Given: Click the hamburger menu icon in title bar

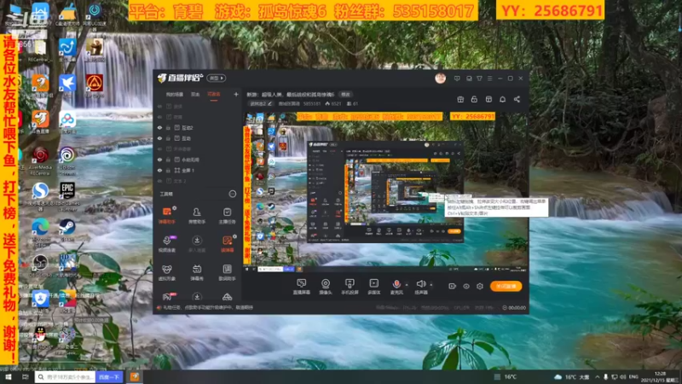Looking at the screenshot, I should click(x=489, y=79).
